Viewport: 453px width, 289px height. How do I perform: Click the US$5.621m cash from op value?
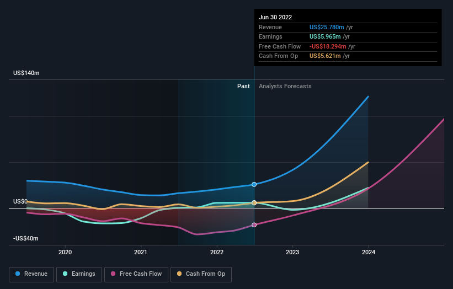325,56
